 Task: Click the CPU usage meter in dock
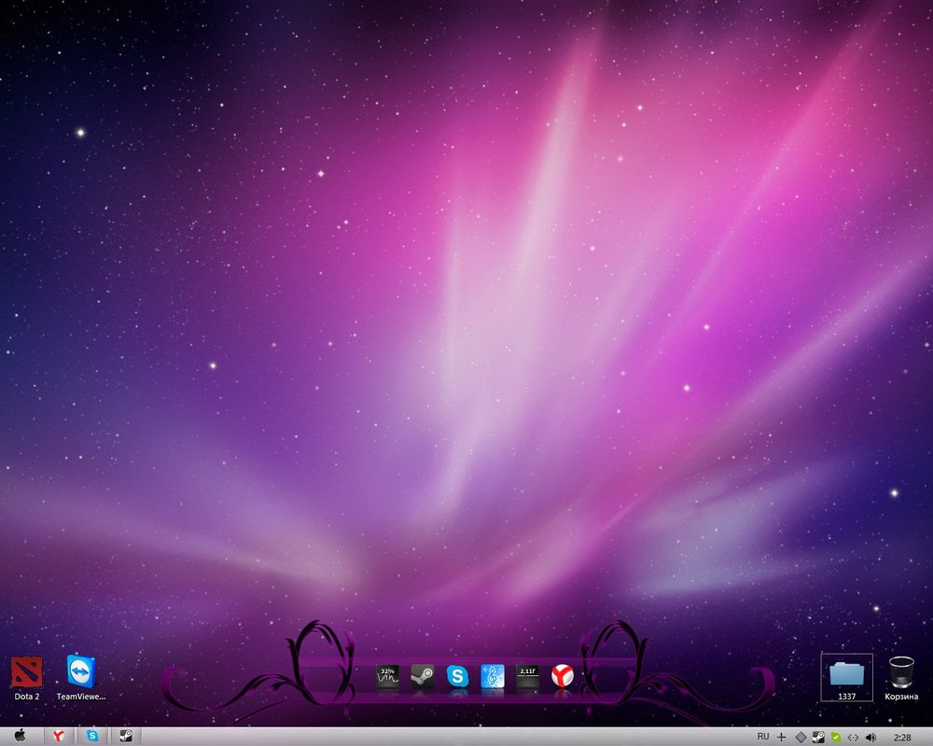pyautogui.click(x=387, y=676)
